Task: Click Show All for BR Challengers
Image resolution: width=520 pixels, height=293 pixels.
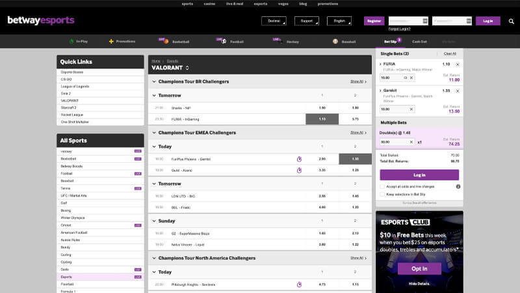Action: pyautogui.click(x=358, y=82)
